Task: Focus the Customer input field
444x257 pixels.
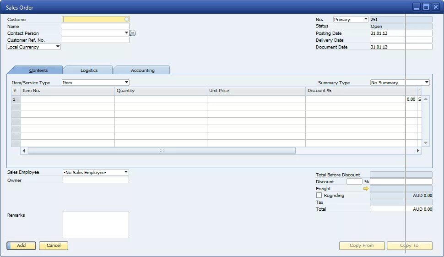Action: coord(96,19)
